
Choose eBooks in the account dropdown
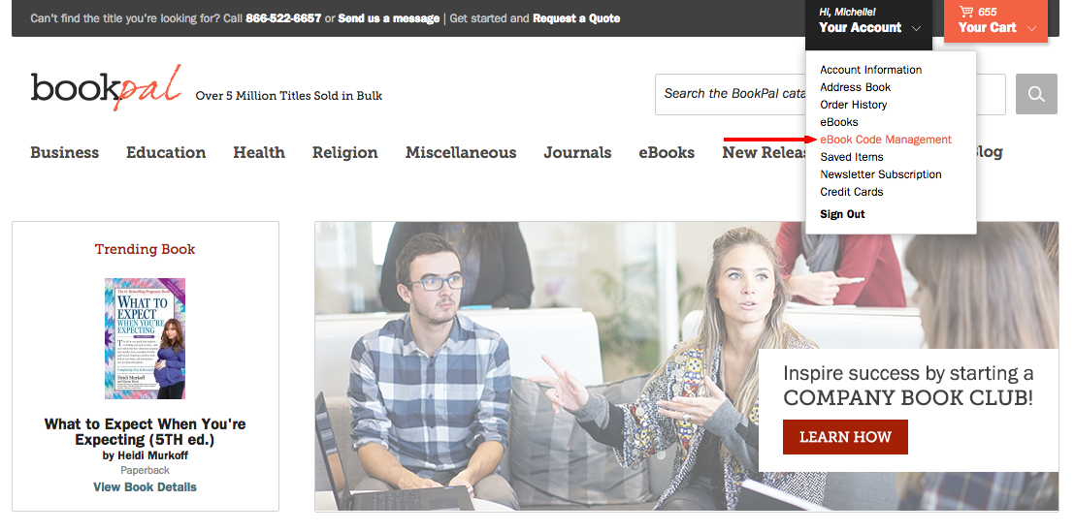click(839, 122)
